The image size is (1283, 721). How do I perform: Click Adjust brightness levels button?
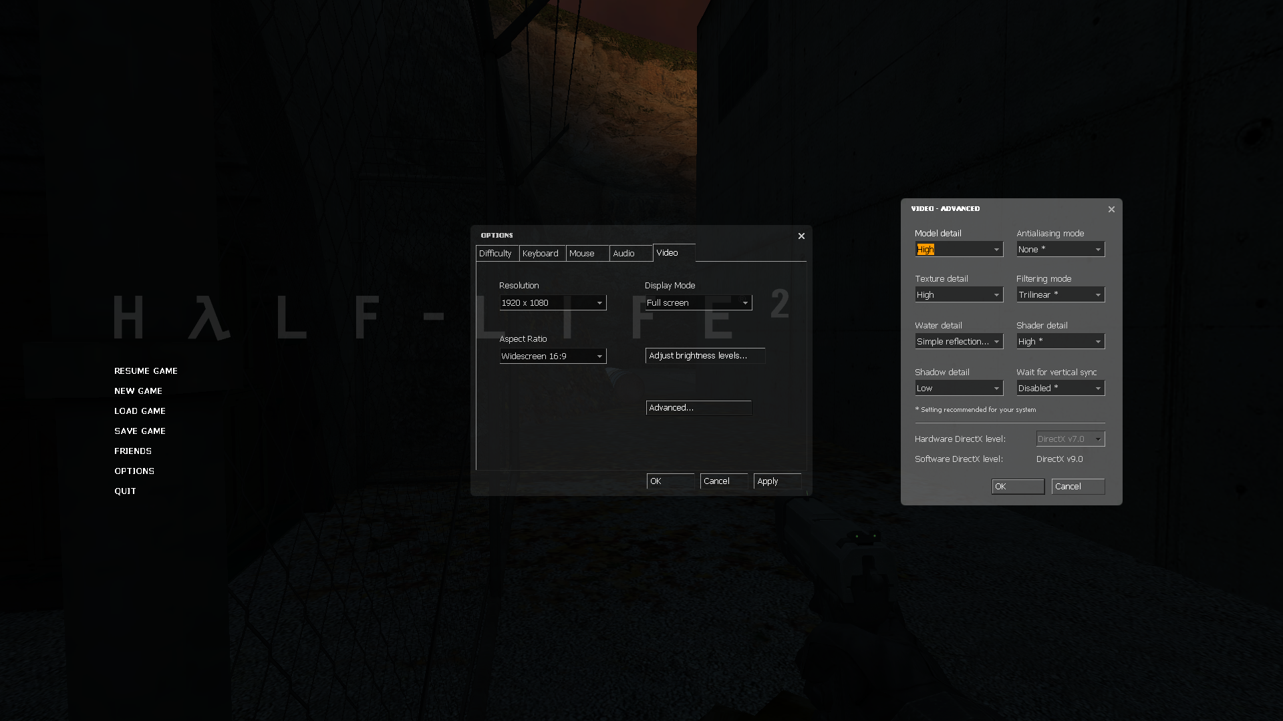tap(704, 356)
